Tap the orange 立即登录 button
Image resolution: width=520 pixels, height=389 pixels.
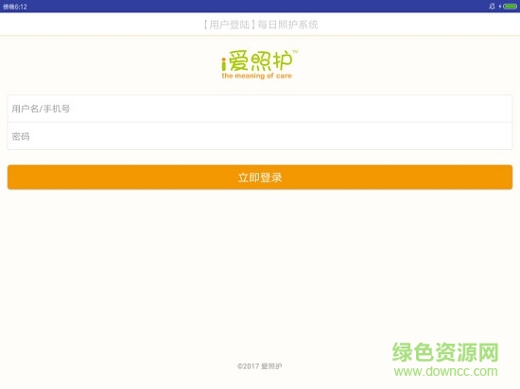[260, 178]
